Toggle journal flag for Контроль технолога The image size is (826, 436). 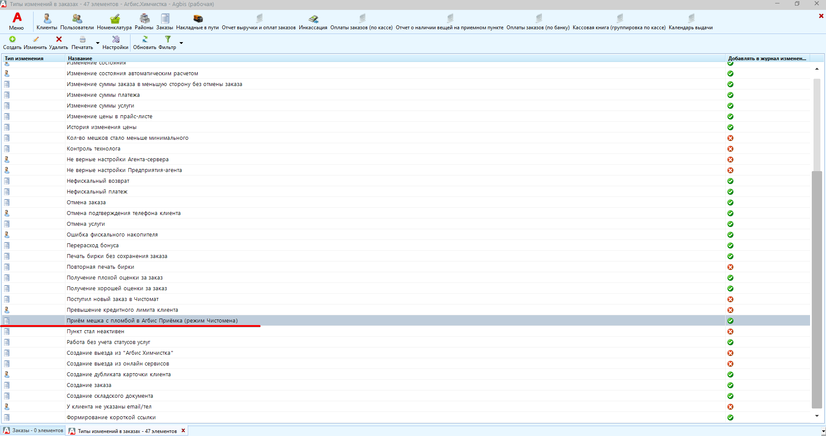click(730, 149)
